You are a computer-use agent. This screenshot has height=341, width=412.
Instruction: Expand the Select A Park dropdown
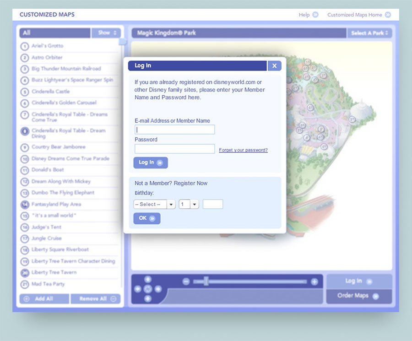pyautogui.click(x=370, y=33)
